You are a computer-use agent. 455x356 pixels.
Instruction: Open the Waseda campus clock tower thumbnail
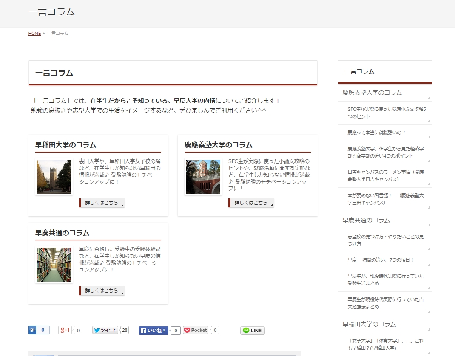54,177
